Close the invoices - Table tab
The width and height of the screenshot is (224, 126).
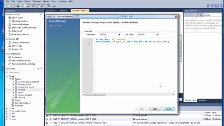point(87,11)
